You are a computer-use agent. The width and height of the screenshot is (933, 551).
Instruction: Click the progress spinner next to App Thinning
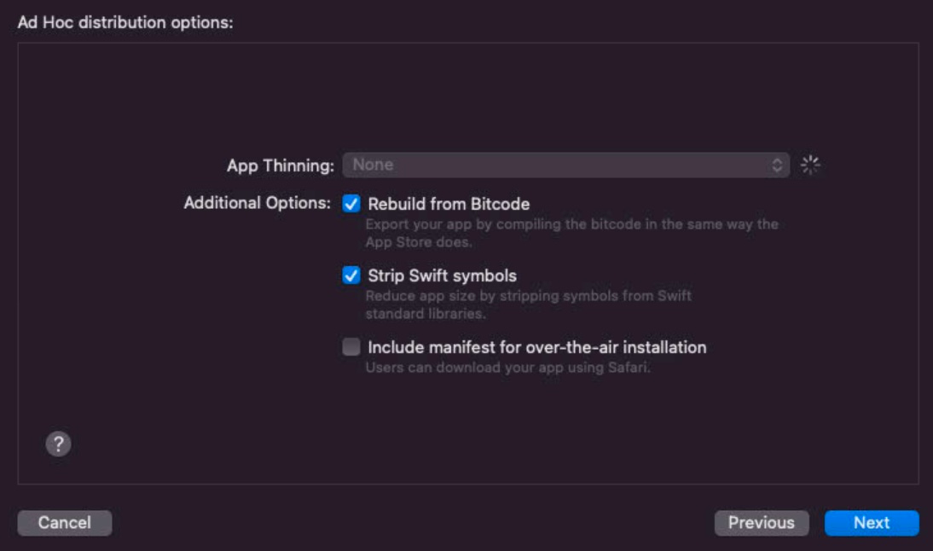pos(813,165)
